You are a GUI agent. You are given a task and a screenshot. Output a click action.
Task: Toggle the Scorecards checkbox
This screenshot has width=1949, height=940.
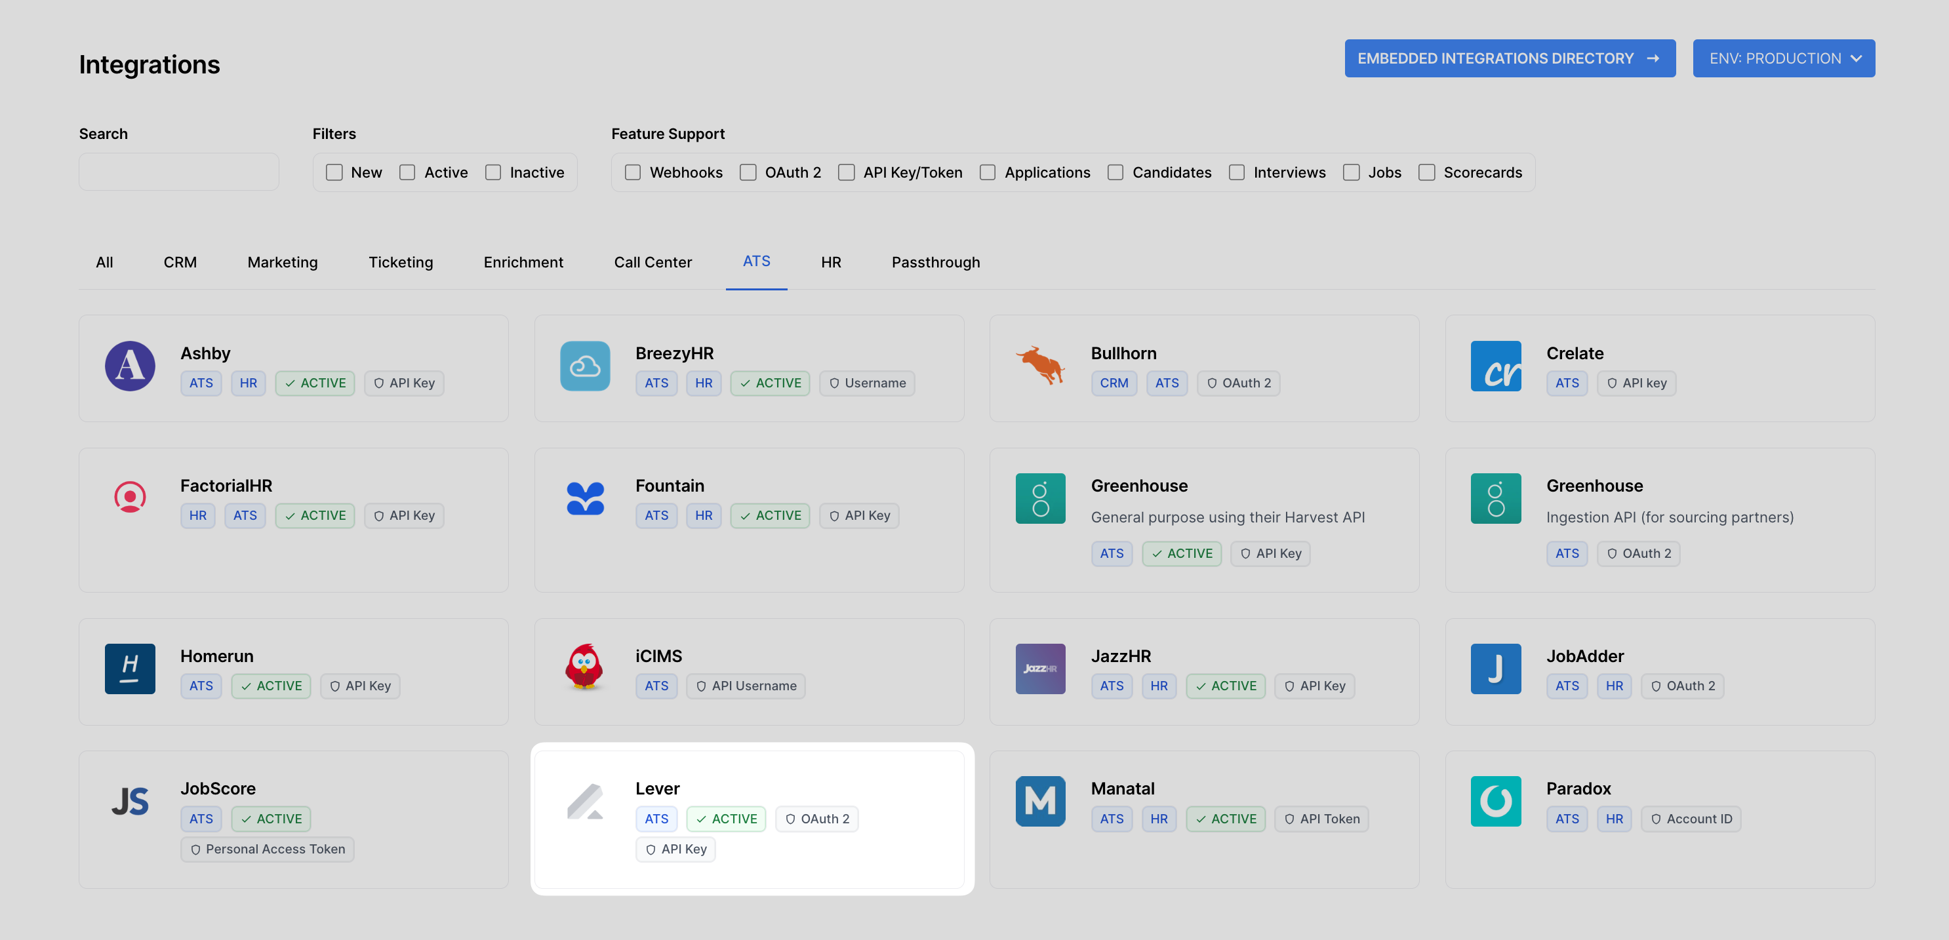pyautogui.click(x=1426, y=172)
